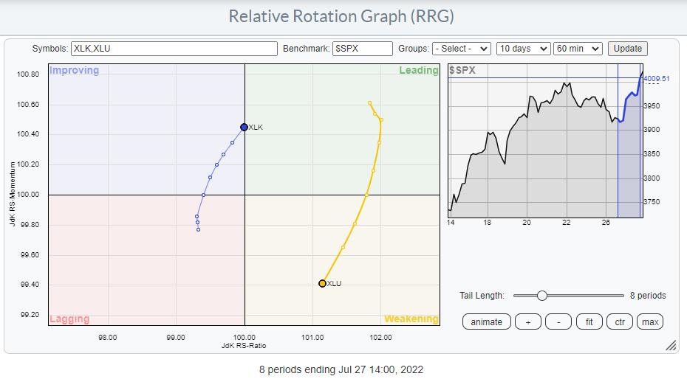Click the resize grip at chart corner

pyautogui.click(x=671, y=345)
